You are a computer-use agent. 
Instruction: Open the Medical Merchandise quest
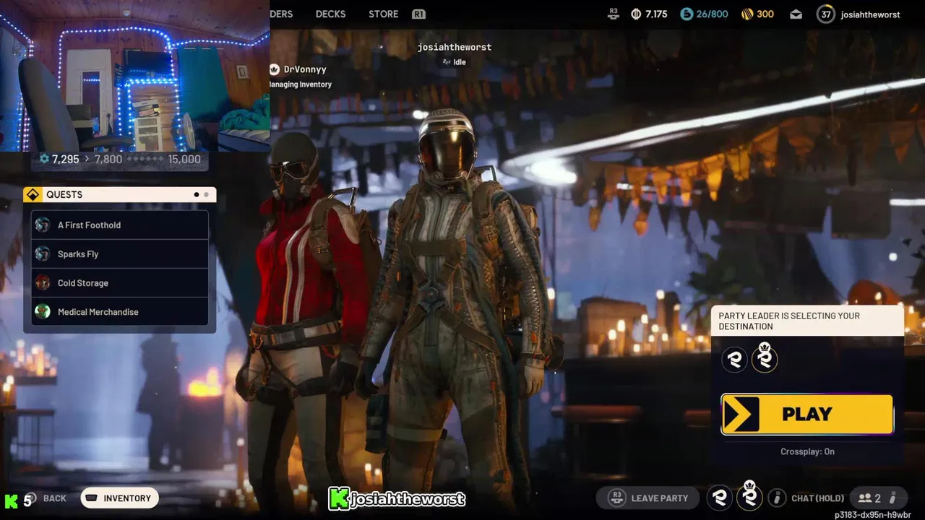click(x=120, y=311)
